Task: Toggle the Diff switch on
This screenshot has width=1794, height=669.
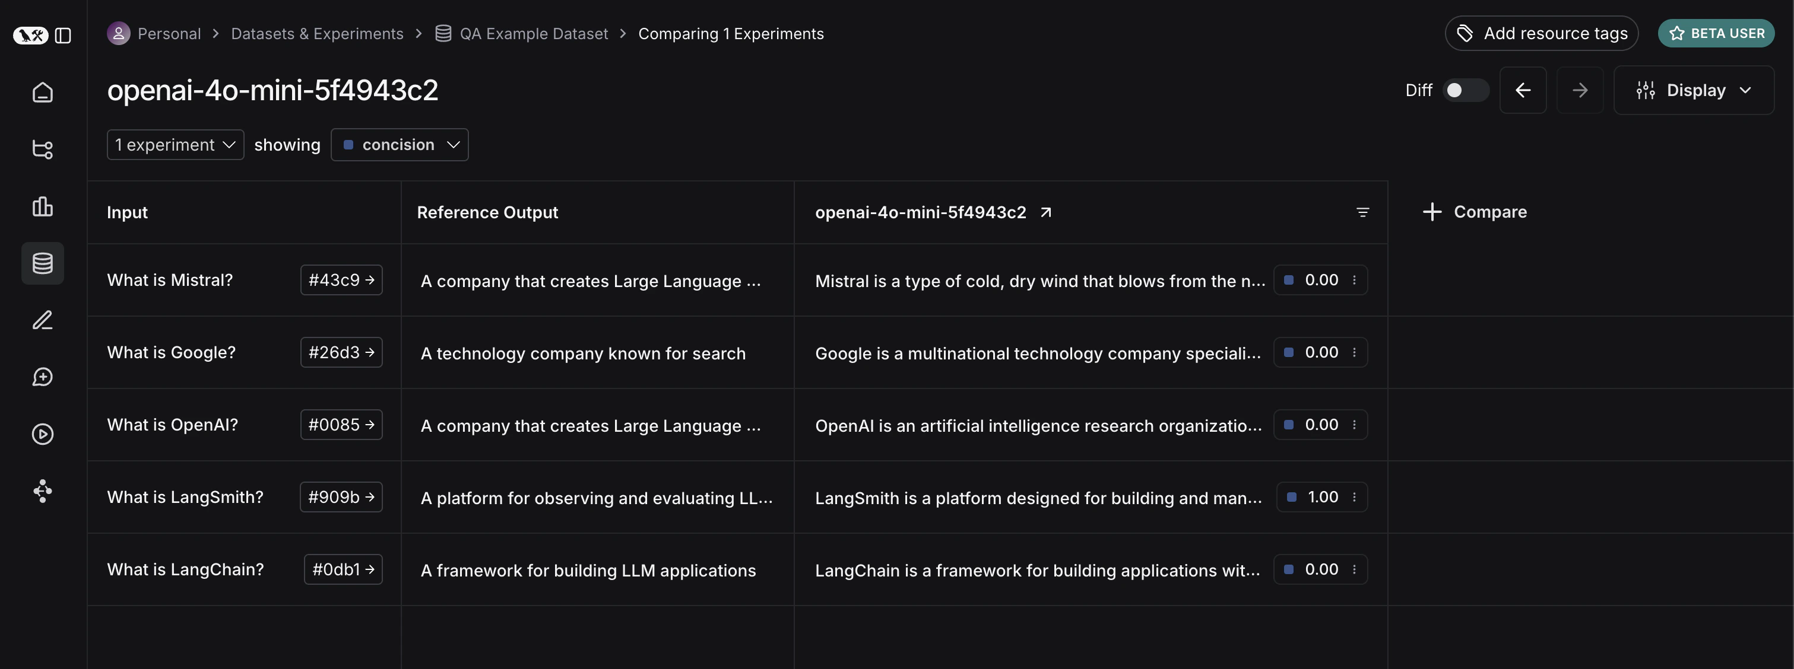Action: pos(1465,90)
